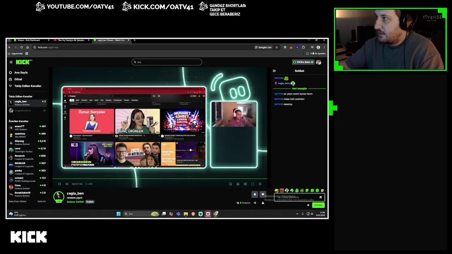Open recommended channel ccinext
This screenshot has width=452, height=254.
27,180
